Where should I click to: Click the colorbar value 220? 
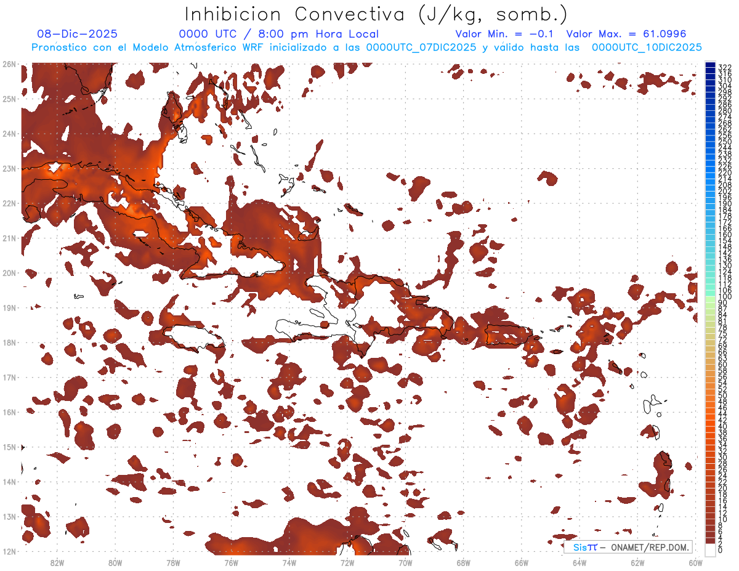(725, 172)
